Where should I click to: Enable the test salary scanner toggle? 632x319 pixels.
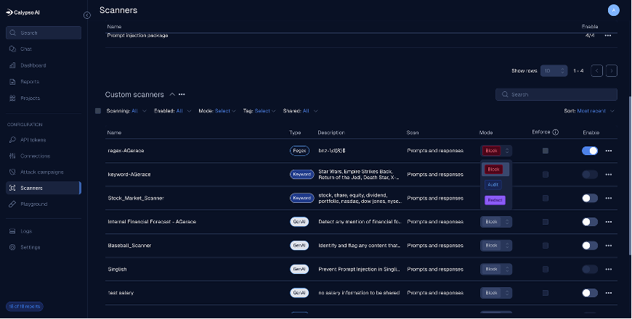coord(590,293)
